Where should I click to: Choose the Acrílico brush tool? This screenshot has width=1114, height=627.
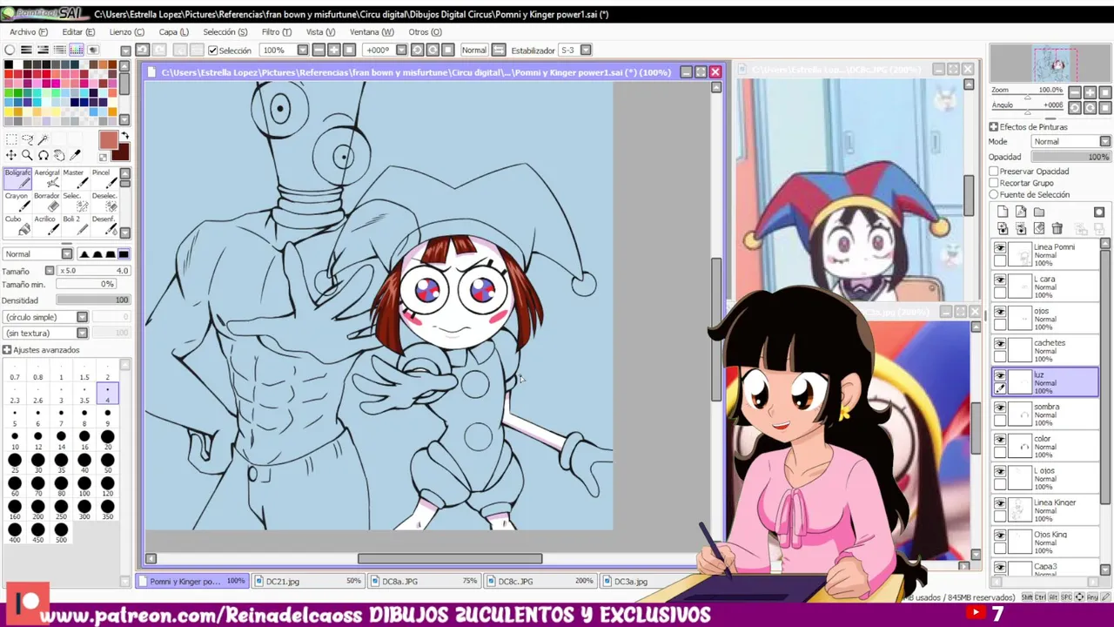click(47, 225)
